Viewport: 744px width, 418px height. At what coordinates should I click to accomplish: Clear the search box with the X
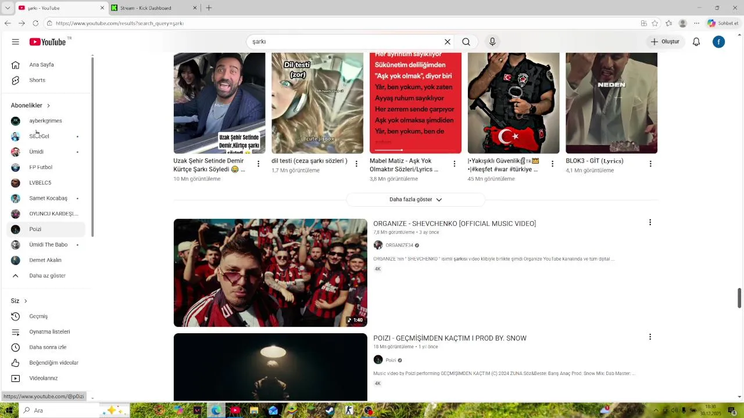[x=448, y=42]
